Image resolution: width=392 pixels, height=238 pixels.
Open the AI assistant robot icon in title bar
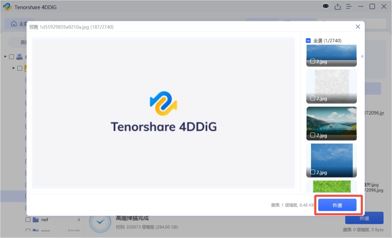(326, 7)
